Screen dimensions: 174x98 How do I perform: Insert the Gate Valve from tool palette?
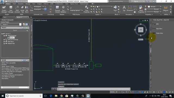point(157,29)
